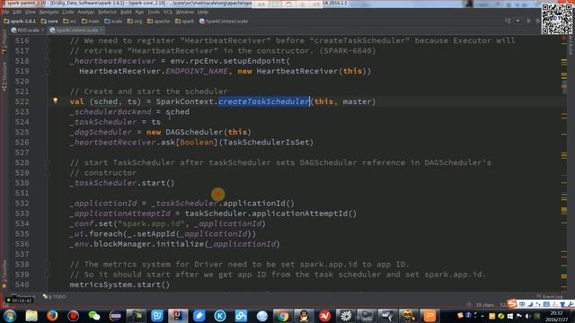The width and height of the screenshot is (575, 323).
Task: Click the white flower-shaped taskbar icon
Action: (x=345, y=316)
